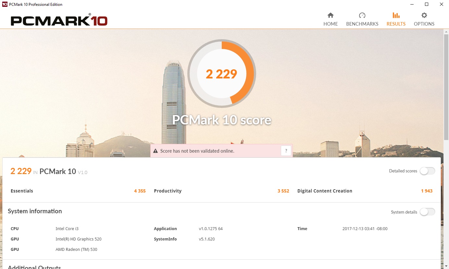Screen dimensions: 449x269
Task: Click the warning triangle icon in the validation banner
Action: pyautogui.click(x=156, y=151)
